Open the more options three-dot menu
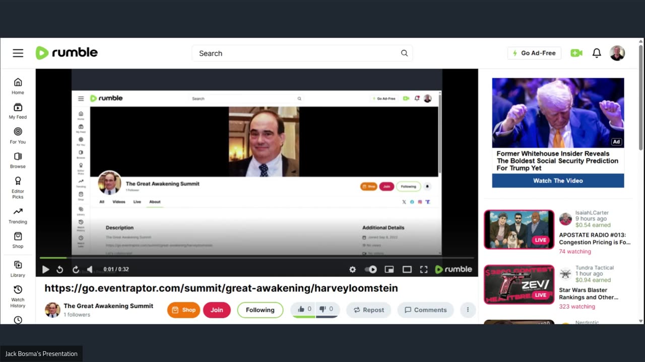The height and width of the screenshot is (362, 645). coord(468,310)
